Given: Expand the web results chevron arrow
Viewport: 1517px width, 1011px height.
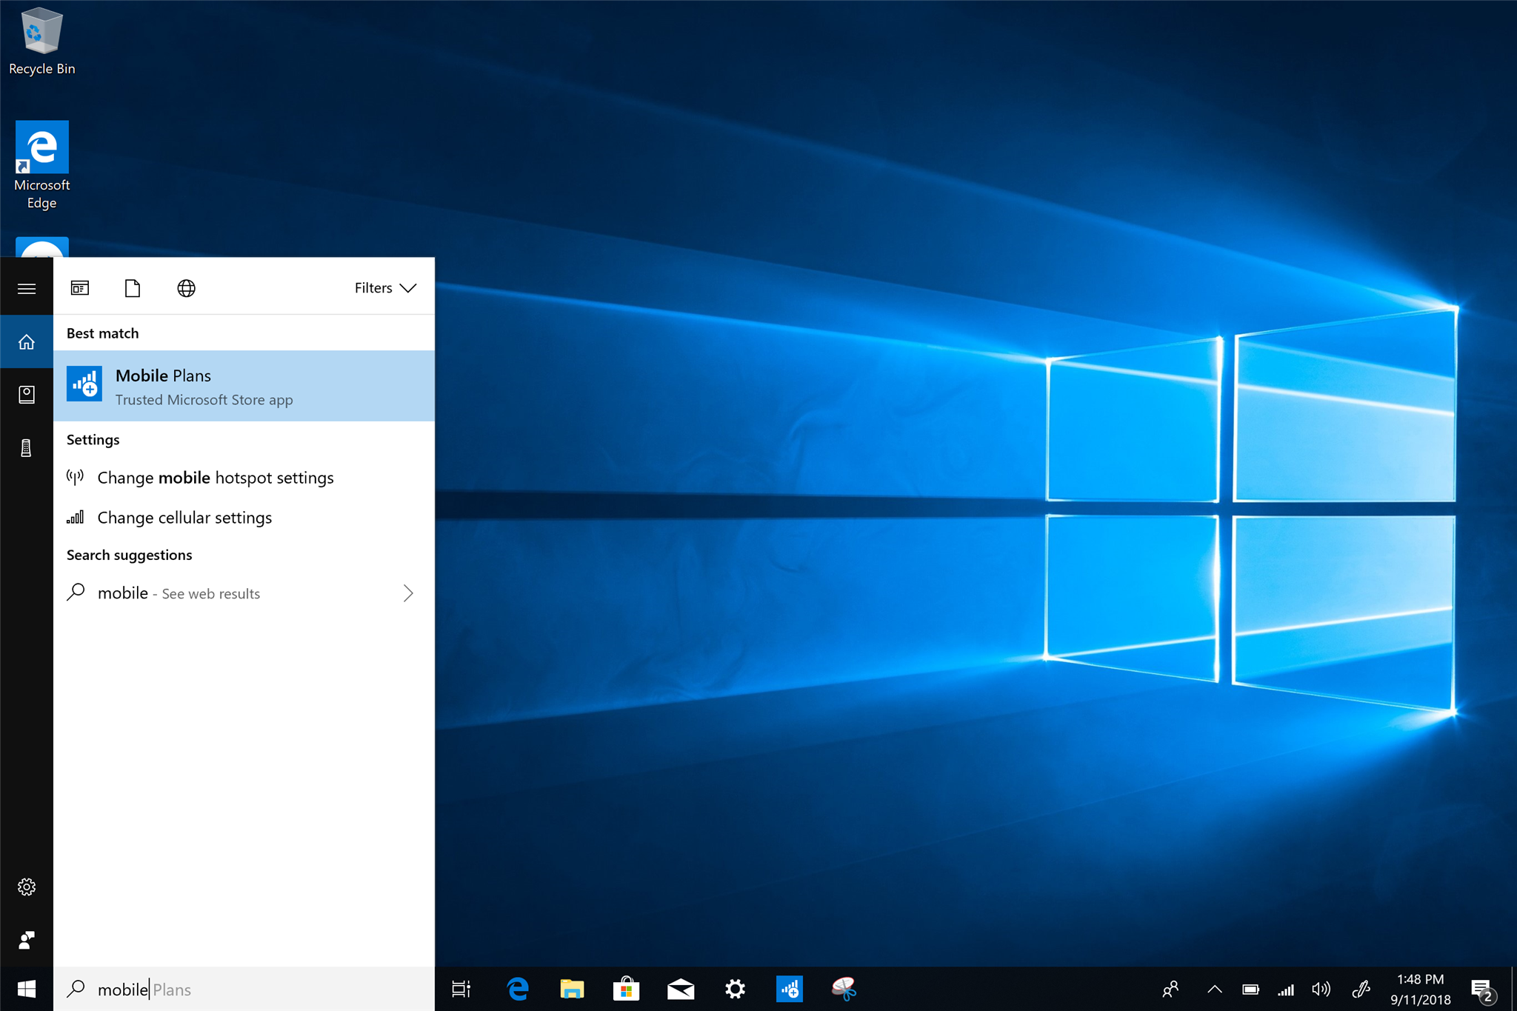Looking at the screenshot, I should pos(408,593).
